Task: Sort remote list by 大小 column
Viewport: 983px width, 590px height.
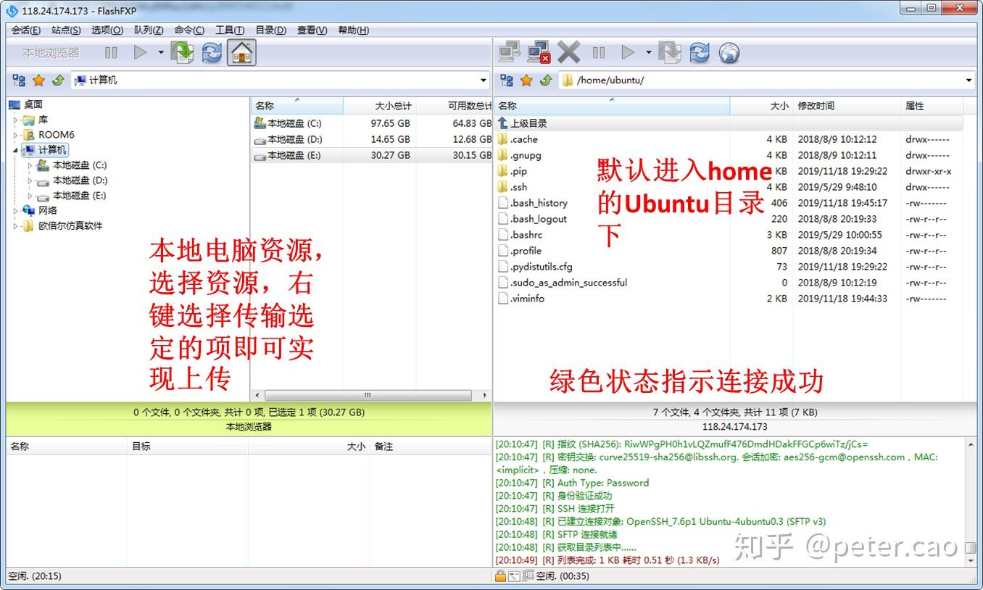Action: (761, 106)
